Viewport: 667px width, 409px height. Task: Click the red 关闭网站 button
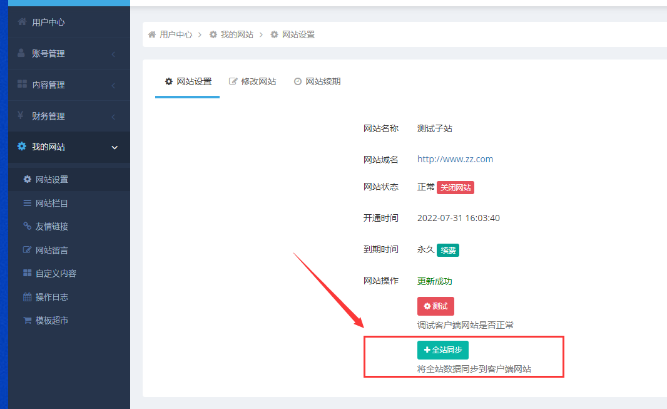(456, 187)
